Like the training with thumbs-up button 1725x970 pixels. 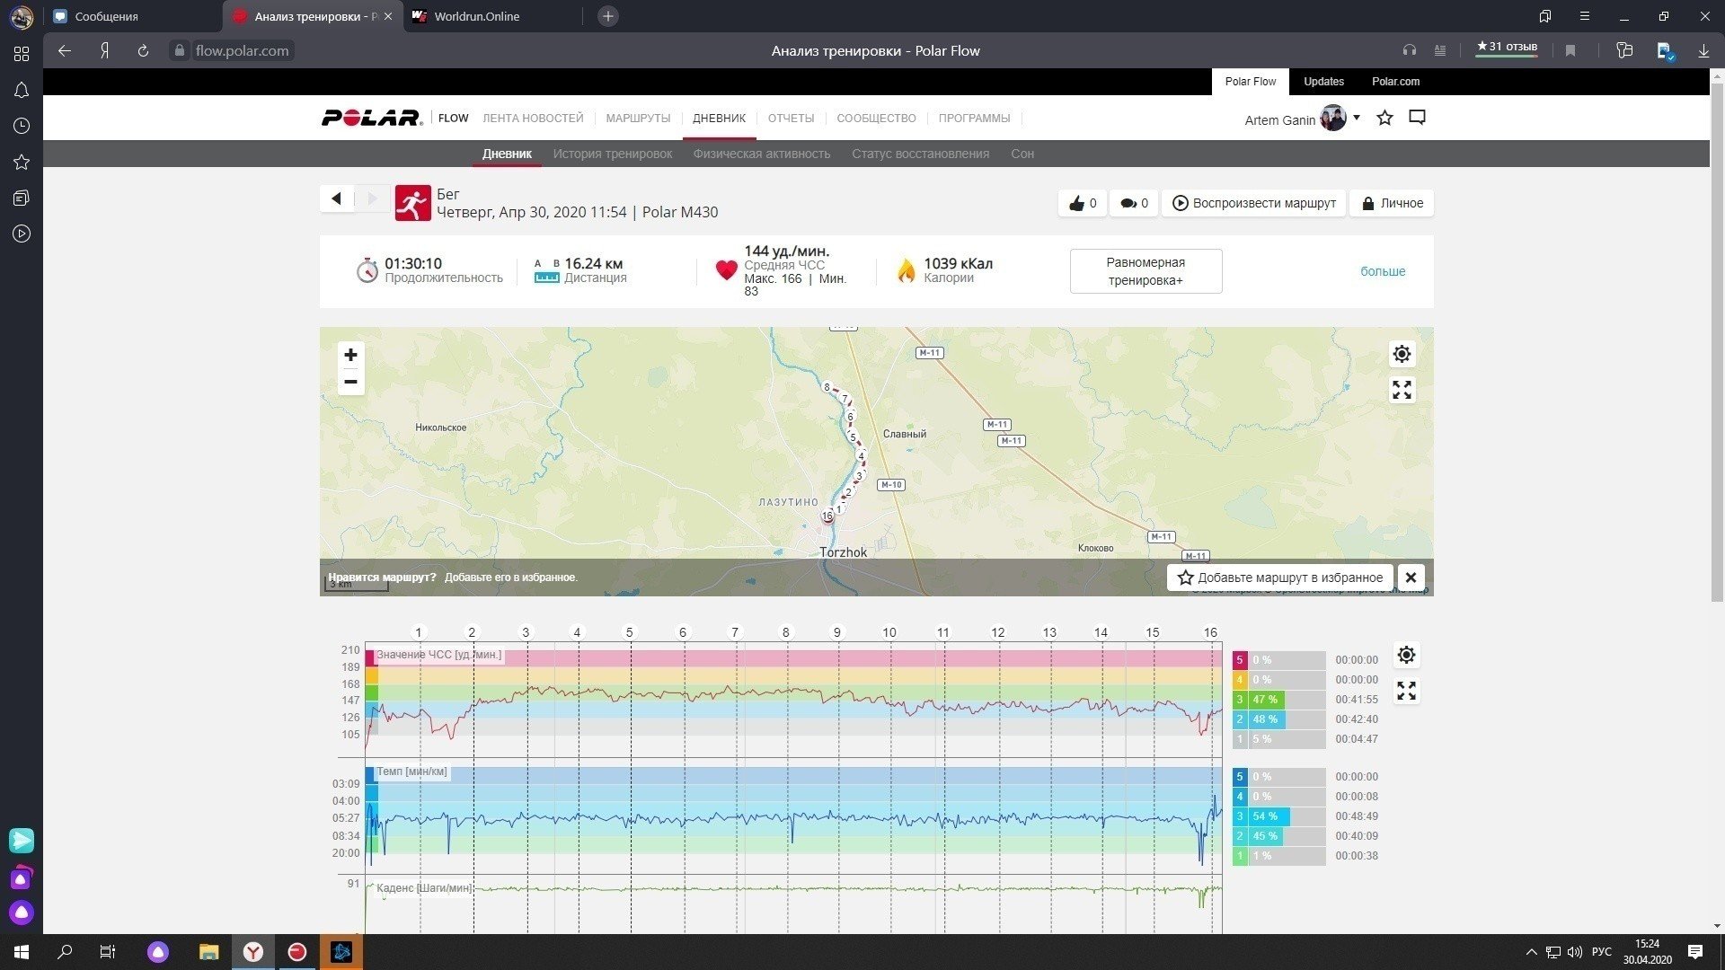click(x=1083, y=203)
